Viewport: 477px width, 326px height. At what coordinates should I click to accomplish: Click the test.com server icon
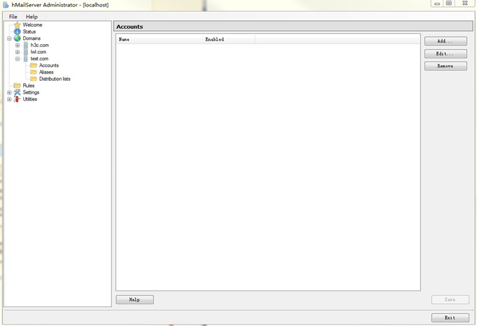click(25, 59)
